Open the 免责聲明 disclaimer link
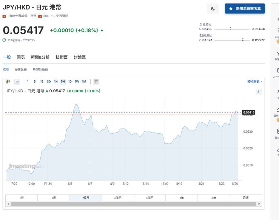 62,15
